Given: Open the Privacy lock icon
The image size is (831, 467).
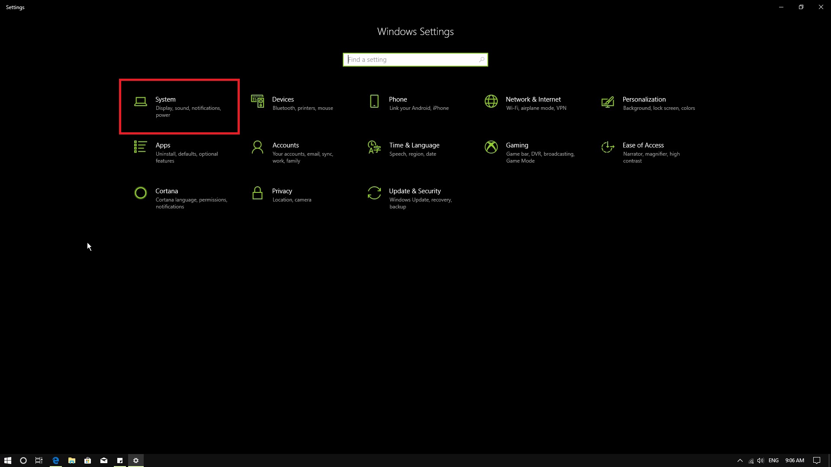Looking at the screenshot, I should tap(258, 193).
